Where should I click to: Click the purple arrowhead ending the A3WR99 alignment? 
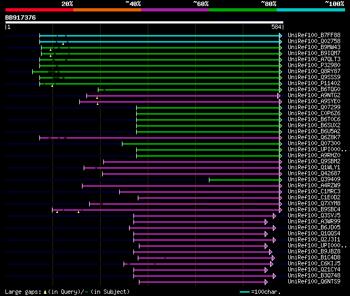[x=266, y=222]
